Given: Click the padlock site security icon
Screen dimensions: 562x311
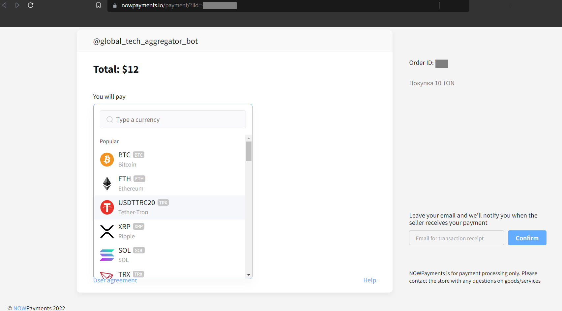Looking at the screenshot, I should pos(115,6).
